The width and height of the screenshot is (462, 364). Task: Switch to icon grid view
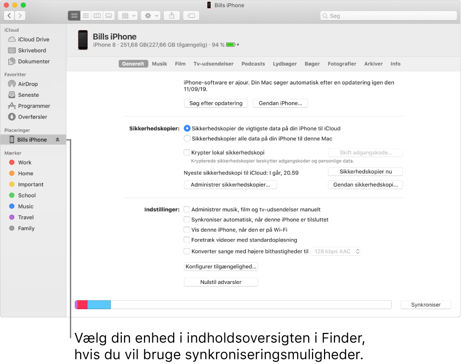tap(74, 16)
